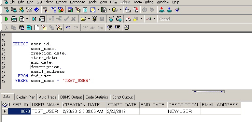Expand the connection plug dropdown arrow
The height and width of the screenshot is (122, 252).
[154, 19]
